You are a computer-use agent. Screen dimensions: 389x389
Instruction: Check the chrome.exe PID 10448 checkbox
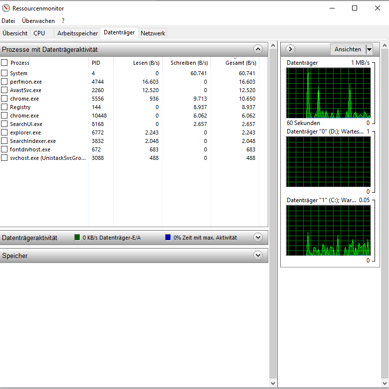click(x=4, y=116)
